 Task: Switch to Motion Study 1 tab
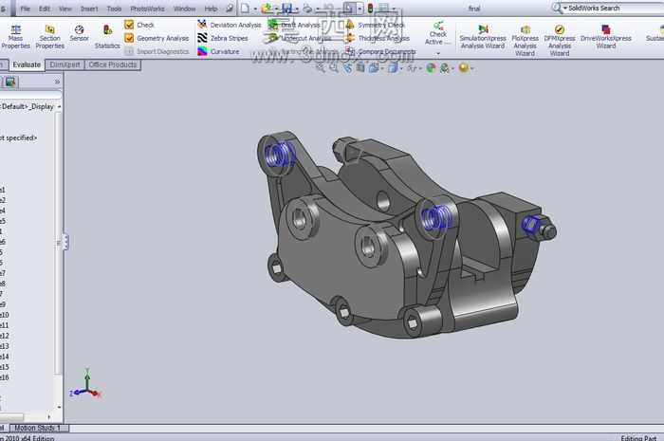[x=38, y=428]
